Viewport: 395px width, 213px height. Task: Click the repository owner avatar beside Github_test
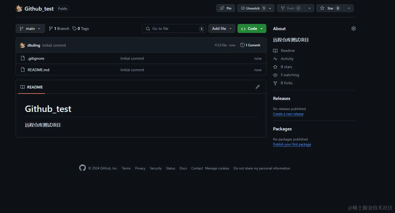[19, 8]
